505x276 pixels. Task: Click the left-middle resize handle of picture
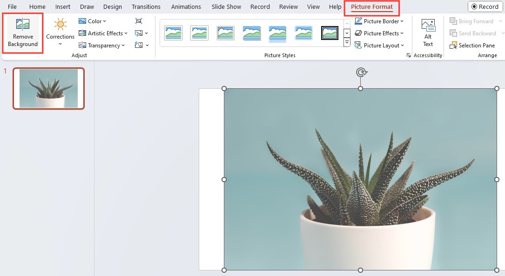point(224,179)
